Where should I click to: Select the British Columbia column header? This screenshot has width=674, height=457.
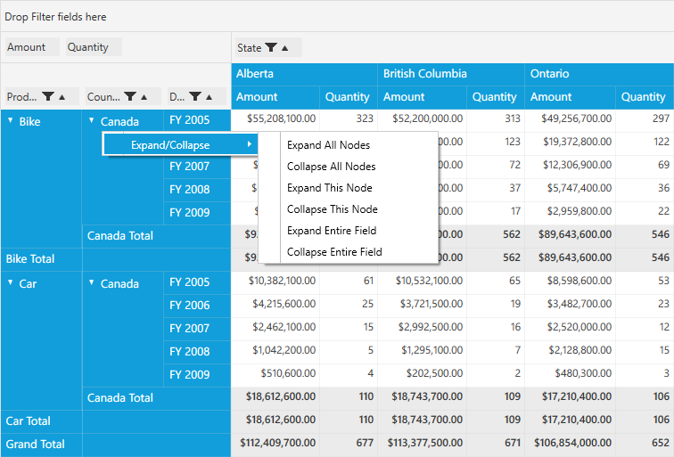[451, 74]
